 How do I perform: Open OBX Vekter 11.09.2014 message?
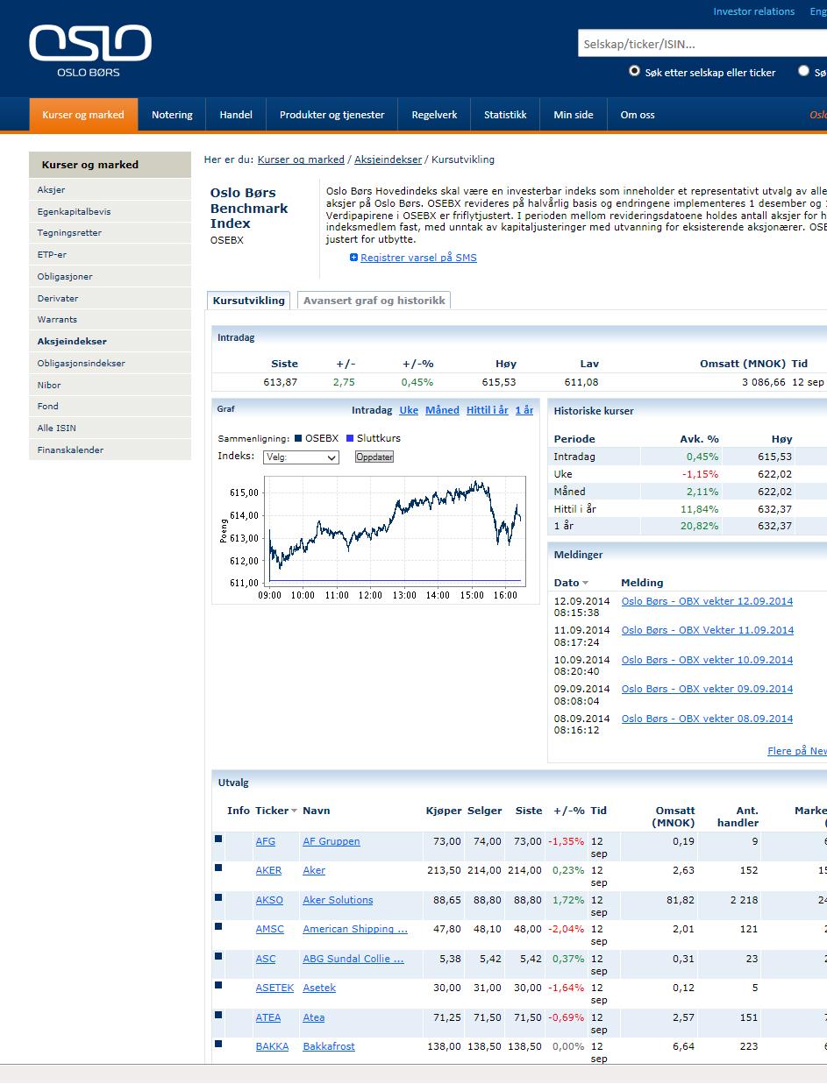click(708, 630)
